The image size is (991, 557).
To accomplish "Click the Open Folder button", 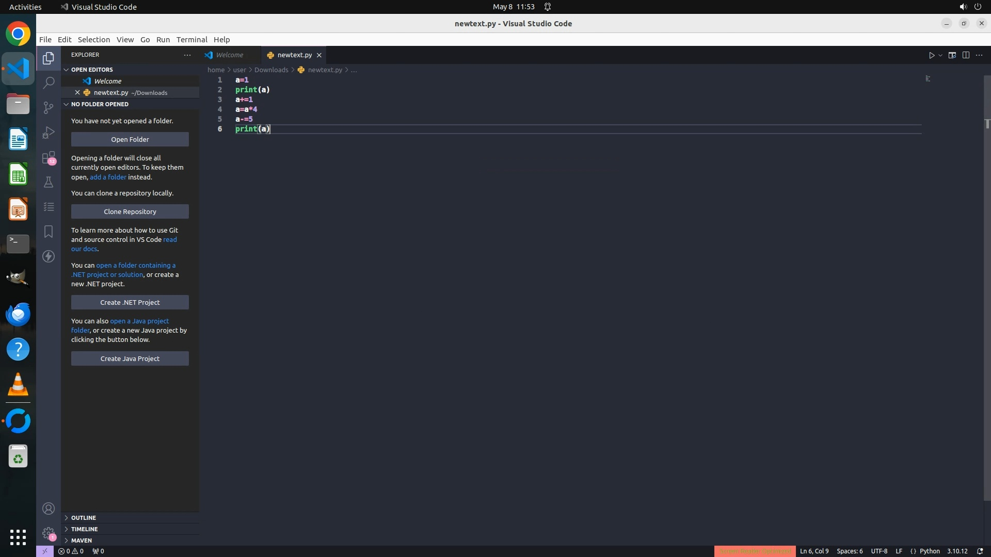I will [130, 139].
